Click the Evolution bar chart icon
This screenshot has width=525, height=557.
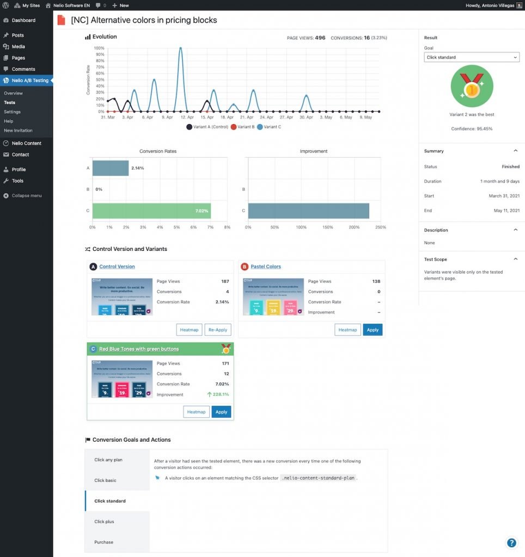tap(88, 37)
